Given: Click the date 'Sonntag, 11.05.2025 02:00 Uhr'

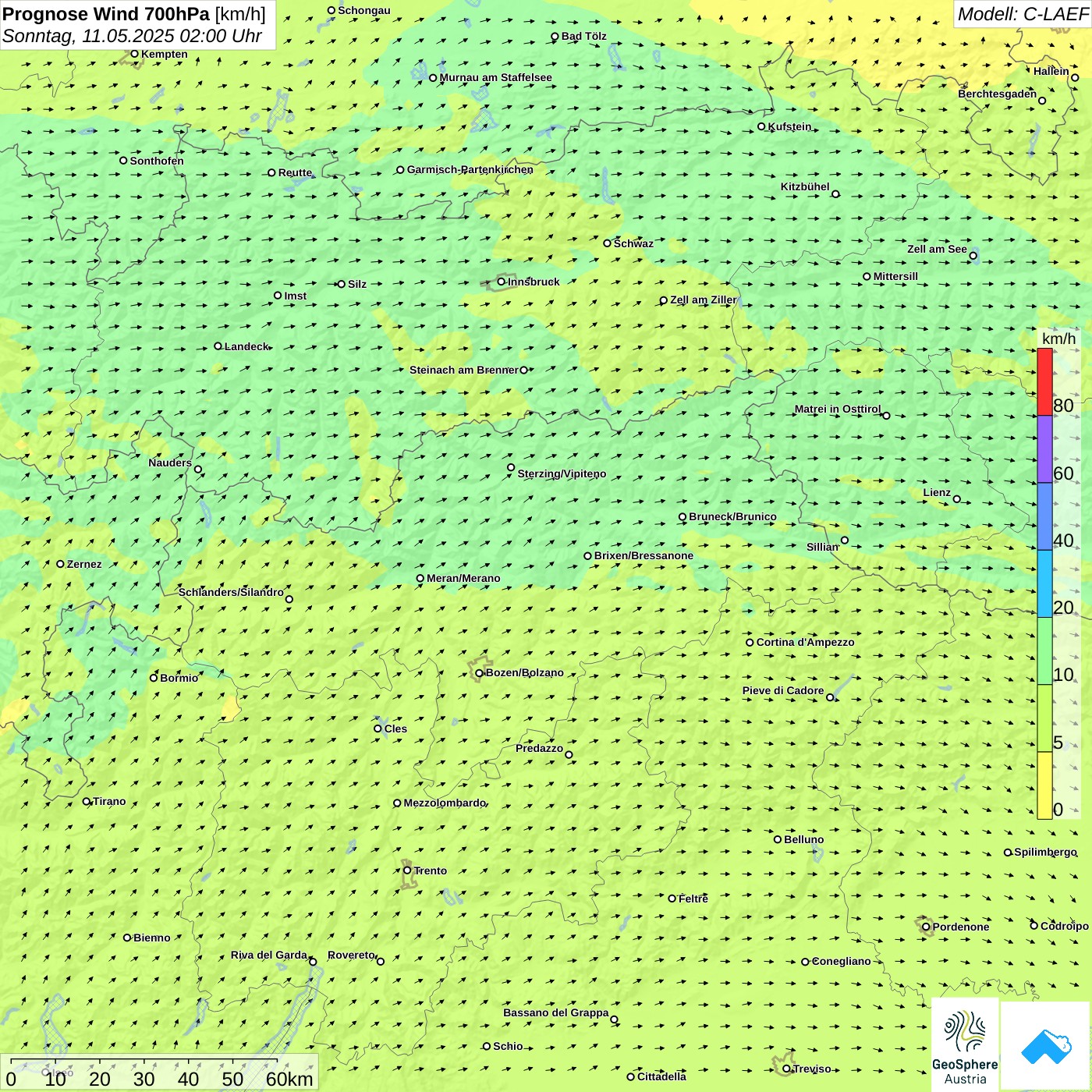Looking at the screenshot, I should point(132,36).
